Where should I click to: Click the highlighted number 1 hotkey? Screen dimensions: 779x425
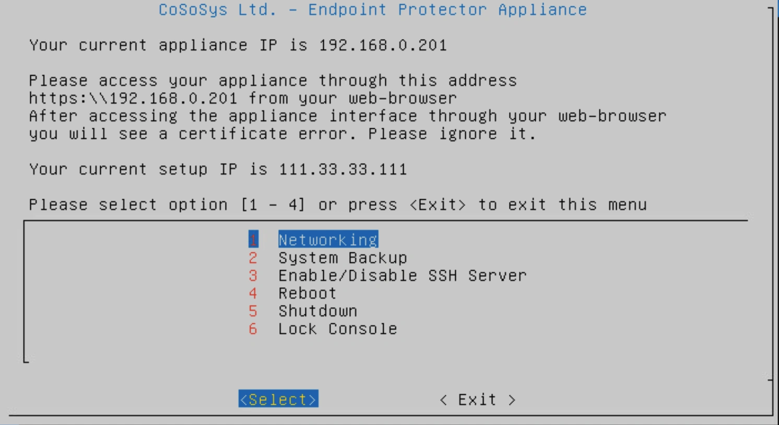point(253,240)
